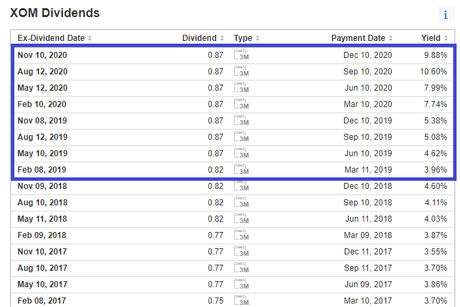Click the 3M calendar icon for Feb 10, 2020
This screenshot has height=307, width=460.
pos(242,104)
